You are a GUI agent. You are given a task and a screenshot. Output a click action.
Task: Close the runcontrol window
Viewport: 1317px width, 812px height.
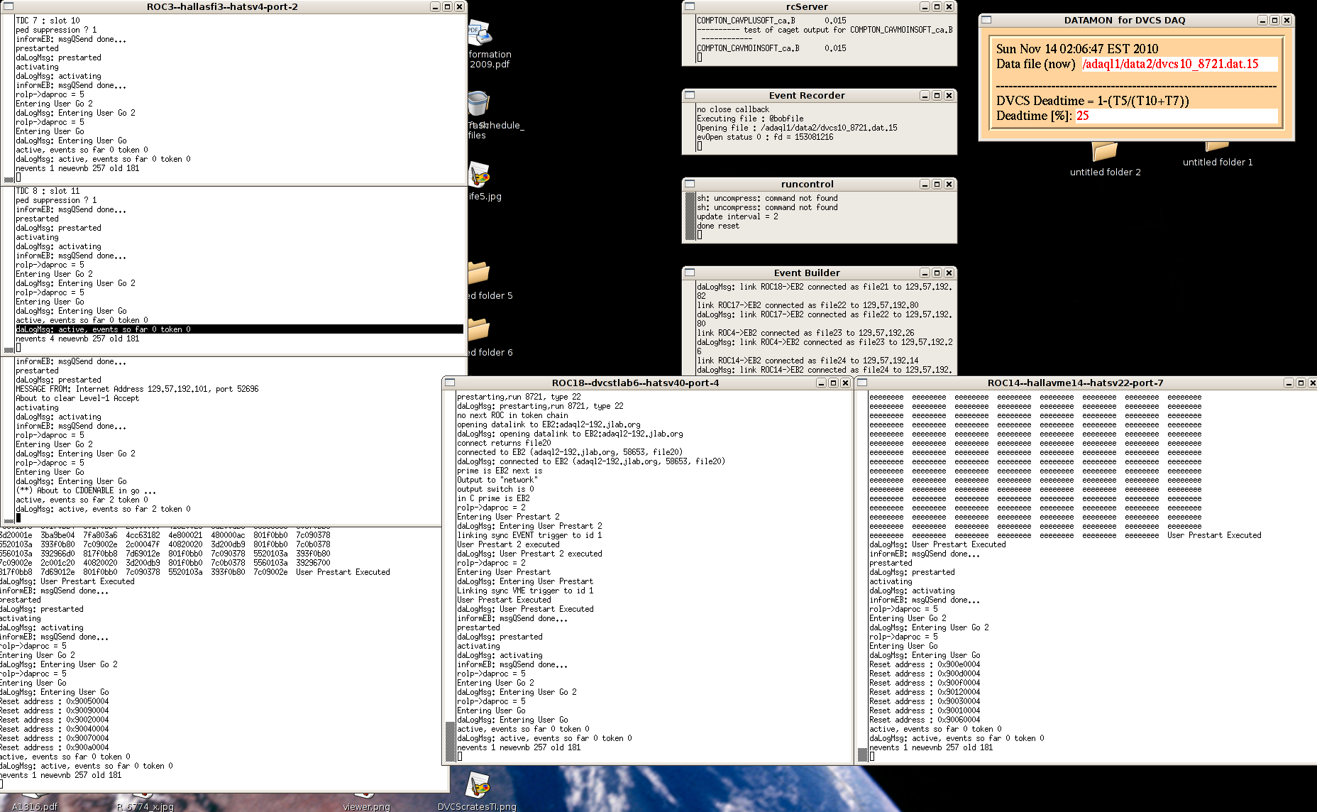click(x=949, y=184)
